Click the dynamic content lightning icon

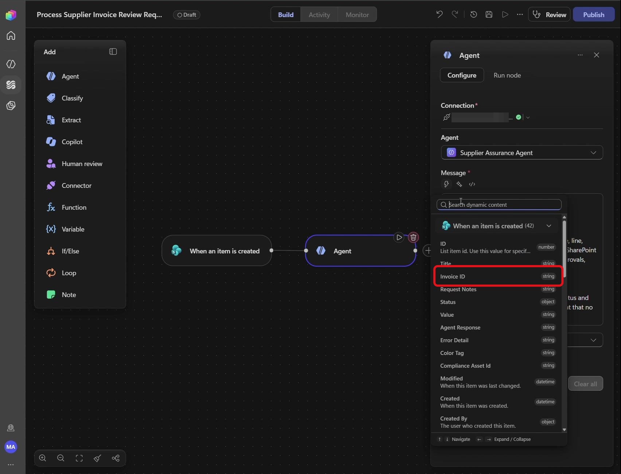[446, 184]
